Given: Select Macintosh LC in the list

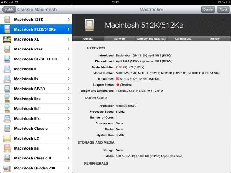Looking at the screenshot, I should pos(36,138).
